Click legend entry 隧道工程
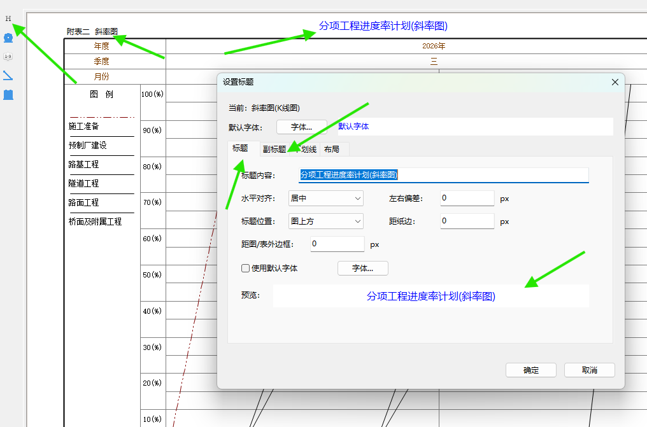Screen dimensions: 647x427 84,183
